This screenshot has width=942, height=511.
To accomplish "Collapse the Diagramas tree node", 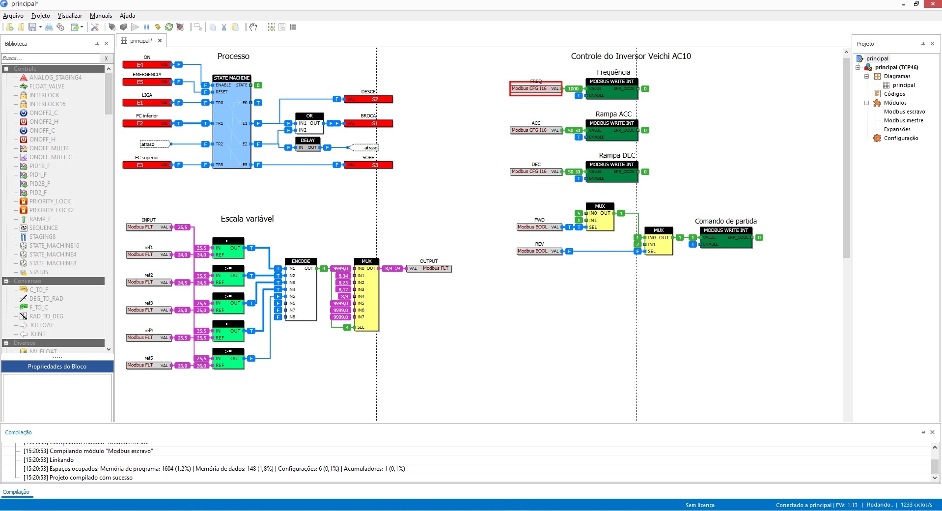I will [867, 76].
